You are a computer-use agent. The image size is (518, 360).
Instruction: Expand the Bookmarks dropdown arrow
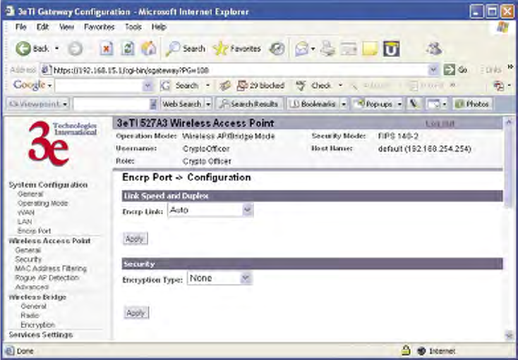tap(344, 104)
